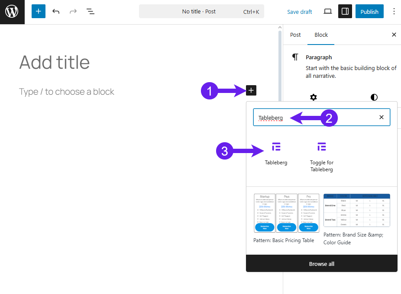Insert the Toggle for Tableberg block
Screen dimensions: 401x294
coord(321,157)
